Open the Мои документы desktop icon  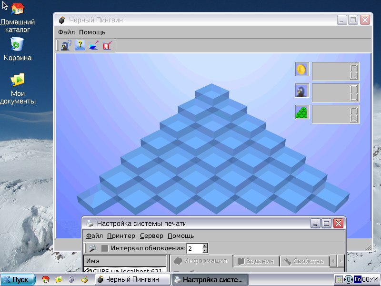point(18,88)
